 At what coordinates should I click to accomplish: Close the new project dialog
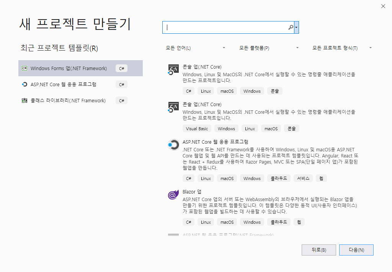click(383, 6)
